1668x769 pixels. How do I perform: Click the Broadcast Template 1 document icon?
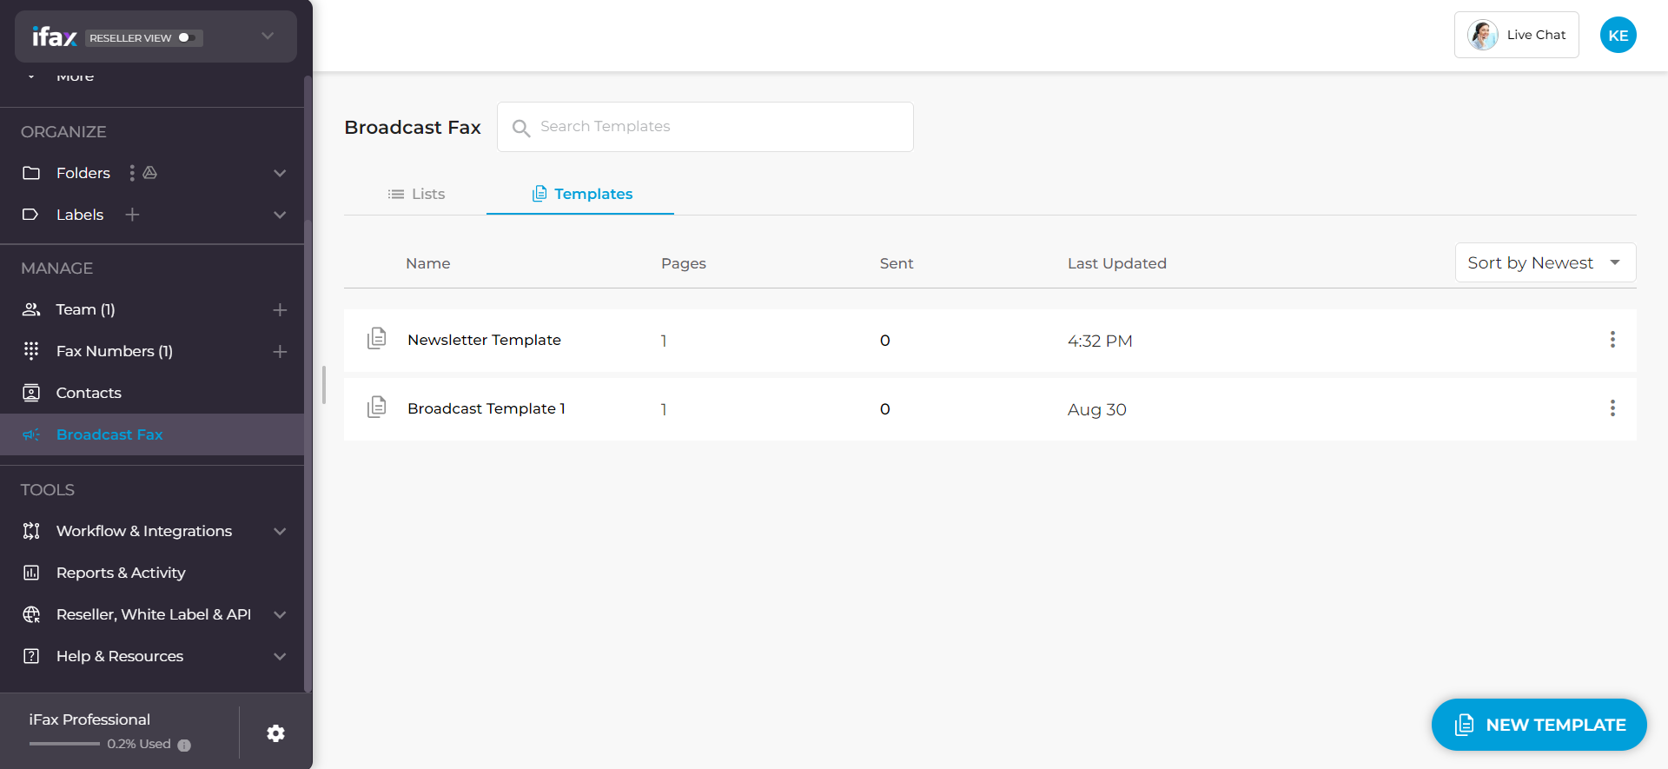point(376,408)
